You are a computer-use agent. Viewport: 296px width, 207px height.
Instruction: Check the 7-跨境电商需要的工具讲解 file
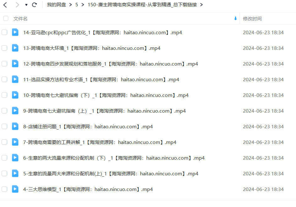tap(4, 142)
